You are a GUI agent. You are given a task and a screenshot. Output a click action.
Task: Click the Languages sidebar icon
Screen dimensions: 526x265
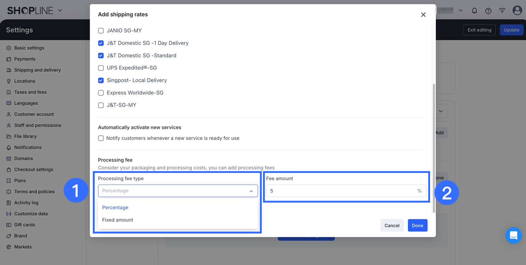[x=9, y=103]
